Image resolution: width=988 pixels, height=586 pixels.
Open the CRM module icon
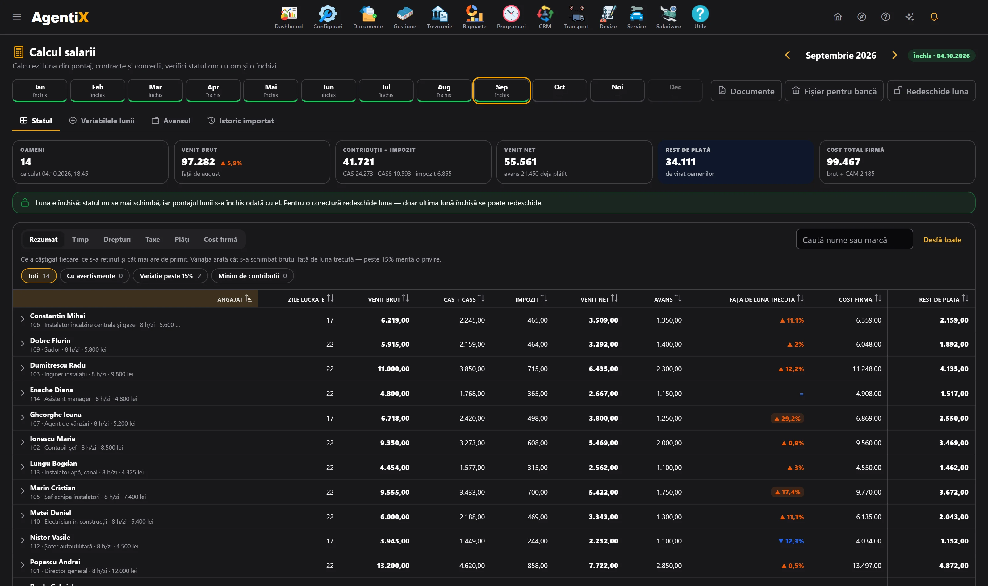[545, 17]
